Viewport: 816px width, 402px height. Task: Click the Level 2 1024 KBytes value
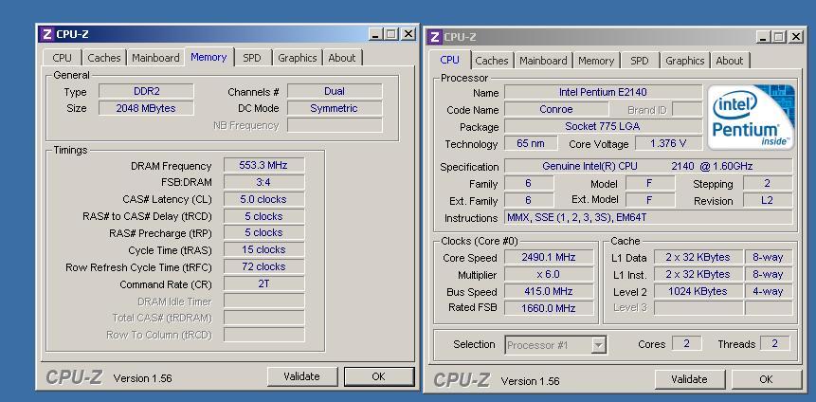pos(698,291)
